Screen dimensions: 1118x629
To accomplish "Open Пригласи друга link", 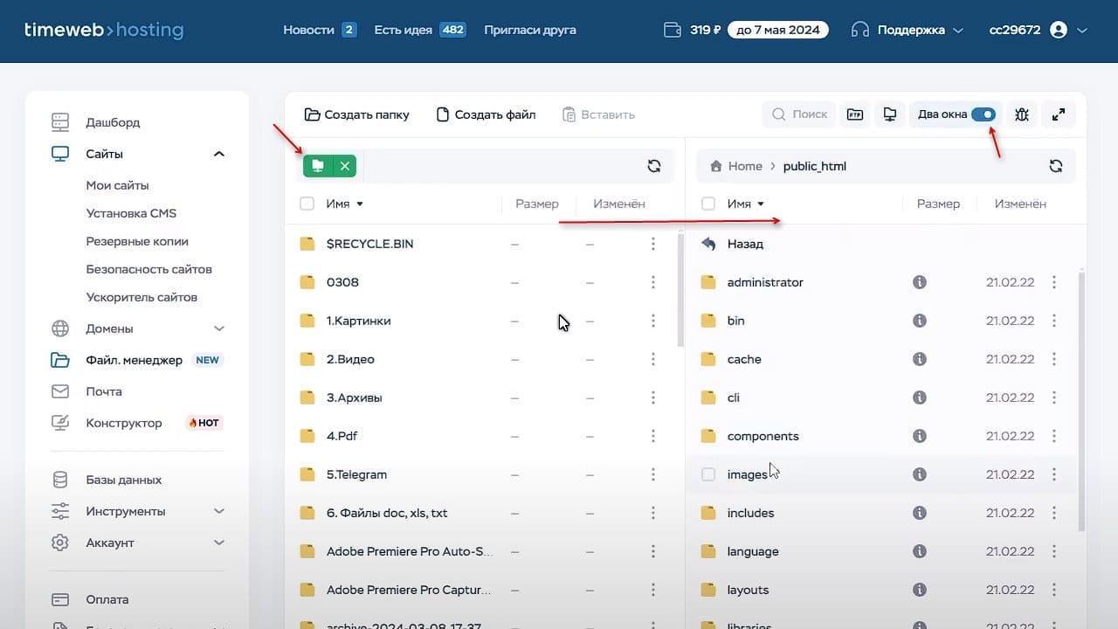I will click(x=530, y=30).
